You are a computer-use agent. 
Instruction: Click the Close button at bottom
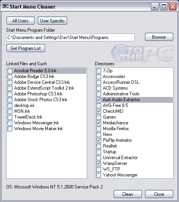tap(159, 194)
